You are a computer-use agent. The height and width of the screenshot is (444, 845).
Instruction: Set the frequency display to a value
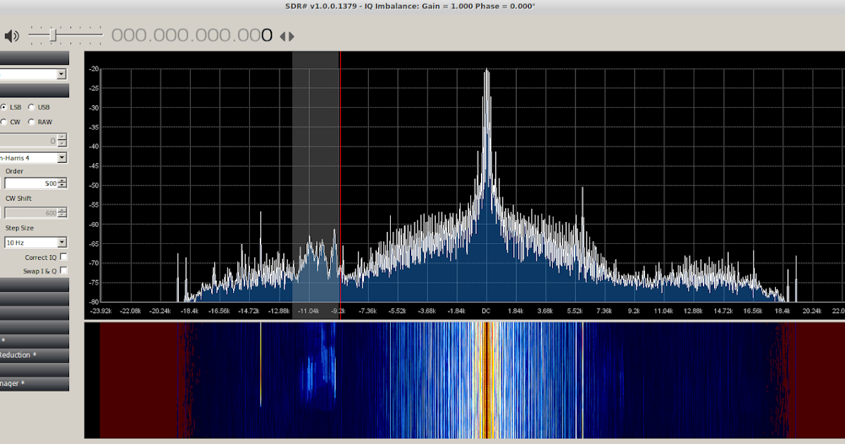coord(190,35)
